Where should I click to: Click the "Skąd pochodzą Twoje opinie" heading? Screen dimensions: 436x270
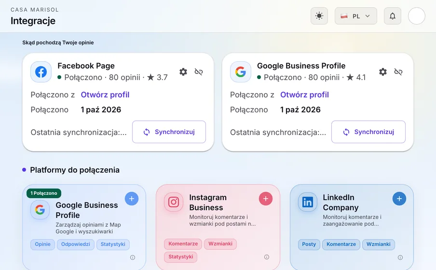tap(58, 42)
